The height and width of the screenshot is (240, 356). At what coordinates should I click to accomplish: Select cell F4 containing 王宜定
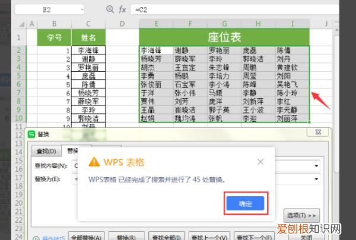190,68
